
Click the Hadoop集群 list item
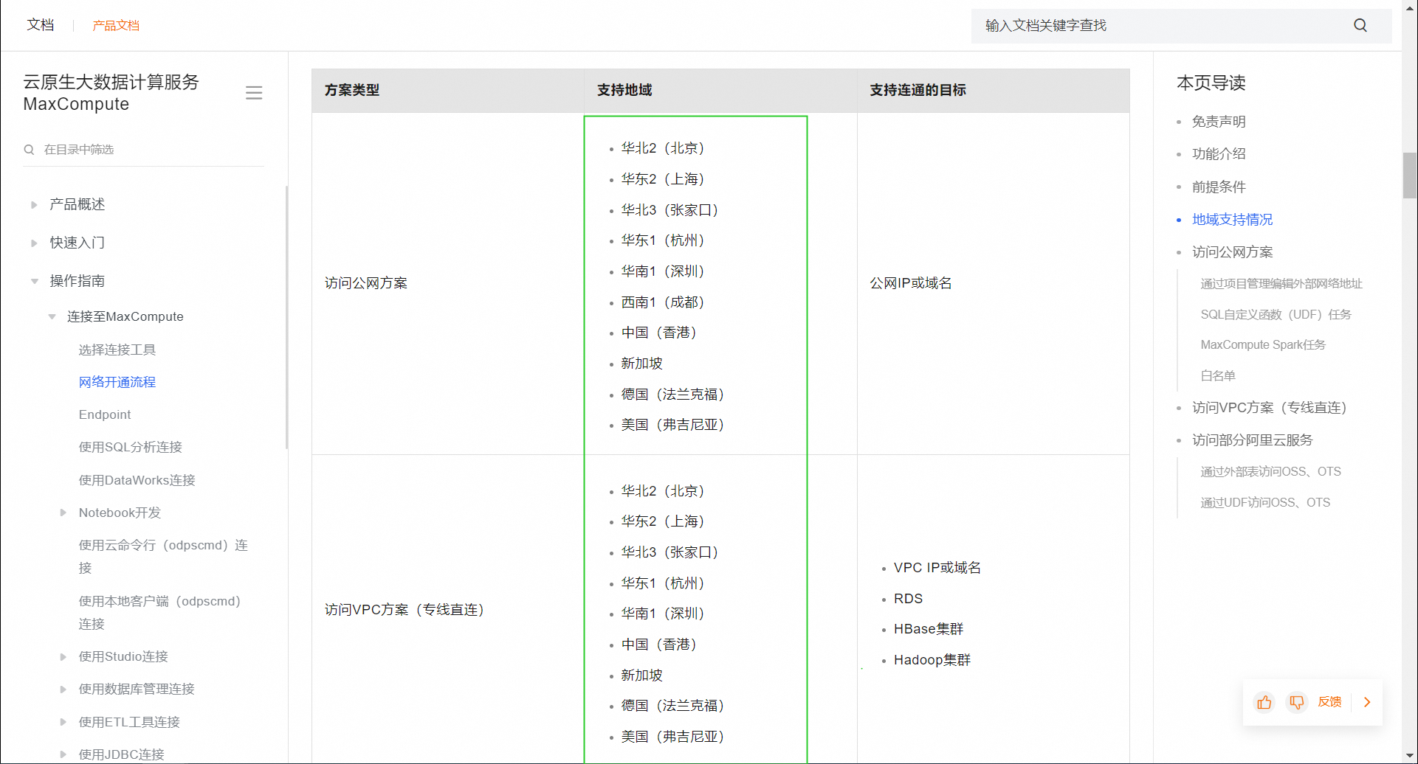pyautogui.click(x=932, y=660)
